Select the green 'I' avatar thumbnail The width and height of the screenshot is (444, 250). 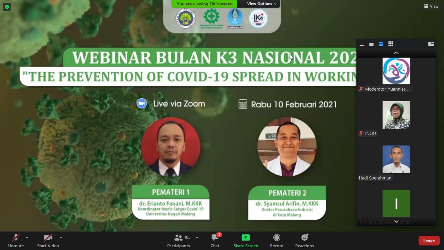click(x=396, y=203)
